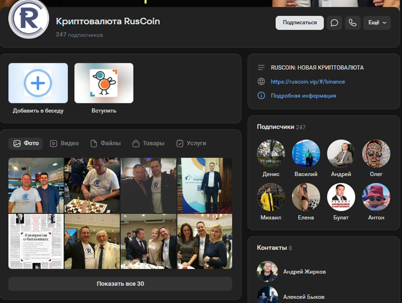Expand the Ещё dropdown menu
The width and height of the screenshot is (402, 303).
click(x=377, y=23)
